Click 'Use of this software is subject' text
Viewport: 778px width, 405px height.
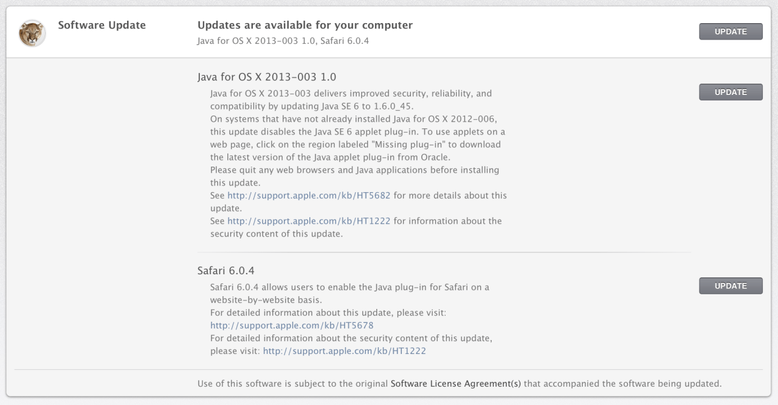point(292,384)
